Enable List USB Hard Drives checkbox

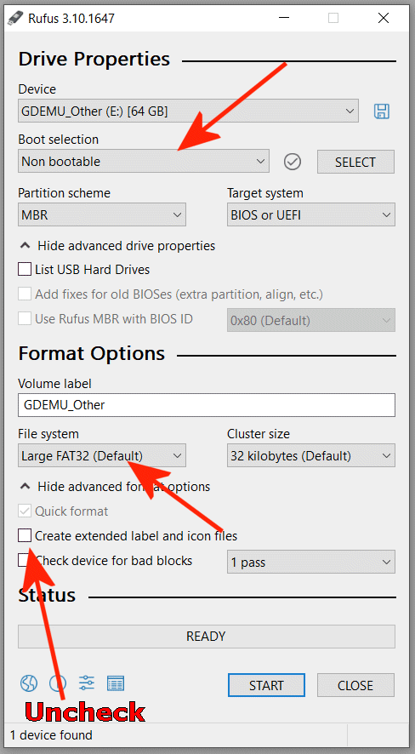[25, 269]
